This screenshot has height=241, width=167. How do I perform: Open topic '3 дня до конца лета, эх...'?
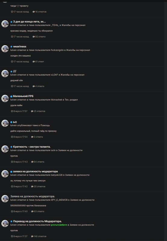point(29,22)
